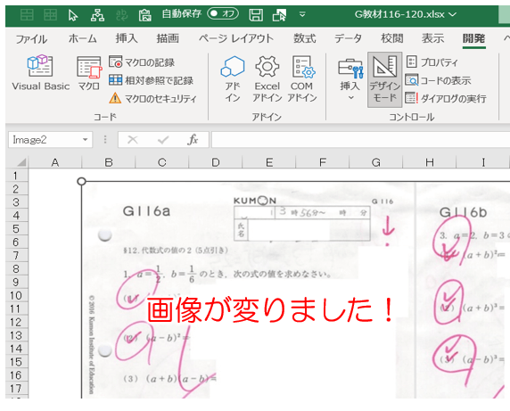Toggle the 自動保存 switch

[x=223, y=14]
